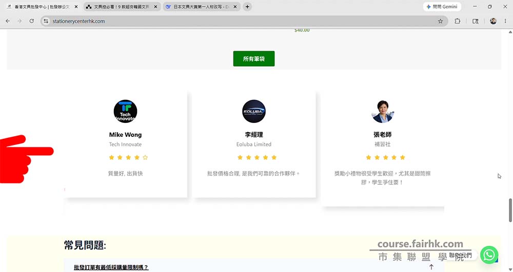Reload the current page
Screen dimensions: 513x272
[x=31, y=21]
